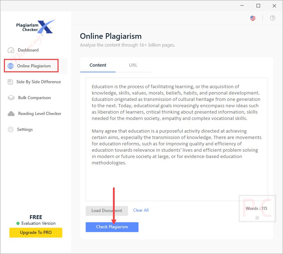Image resolution: width=283 pixels, height=254 pixels.
Task: Click the green Evaluation status dot
Action: pos(18,223)
